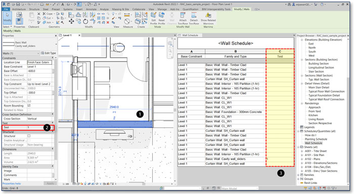Open the Architecture ribbon tab
354x194 pixels.
click(19, 9)
